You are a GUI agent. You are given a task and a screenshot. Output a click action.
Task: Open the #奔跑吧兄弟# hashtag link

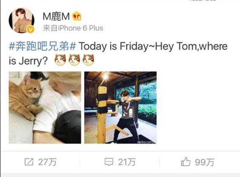click(42, 47)
